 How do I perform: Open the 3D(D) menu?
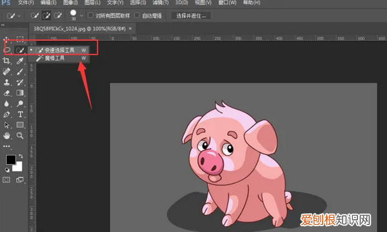click(181, 3)
